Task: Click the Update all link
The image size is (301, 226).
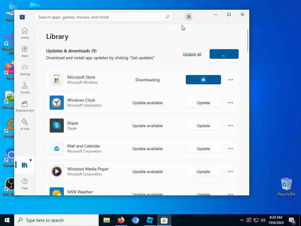Action: point(192,54)
